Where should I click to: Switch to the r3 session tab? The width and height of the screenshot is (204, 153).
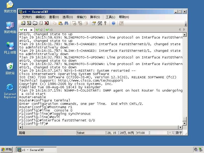tap(49, 30)
